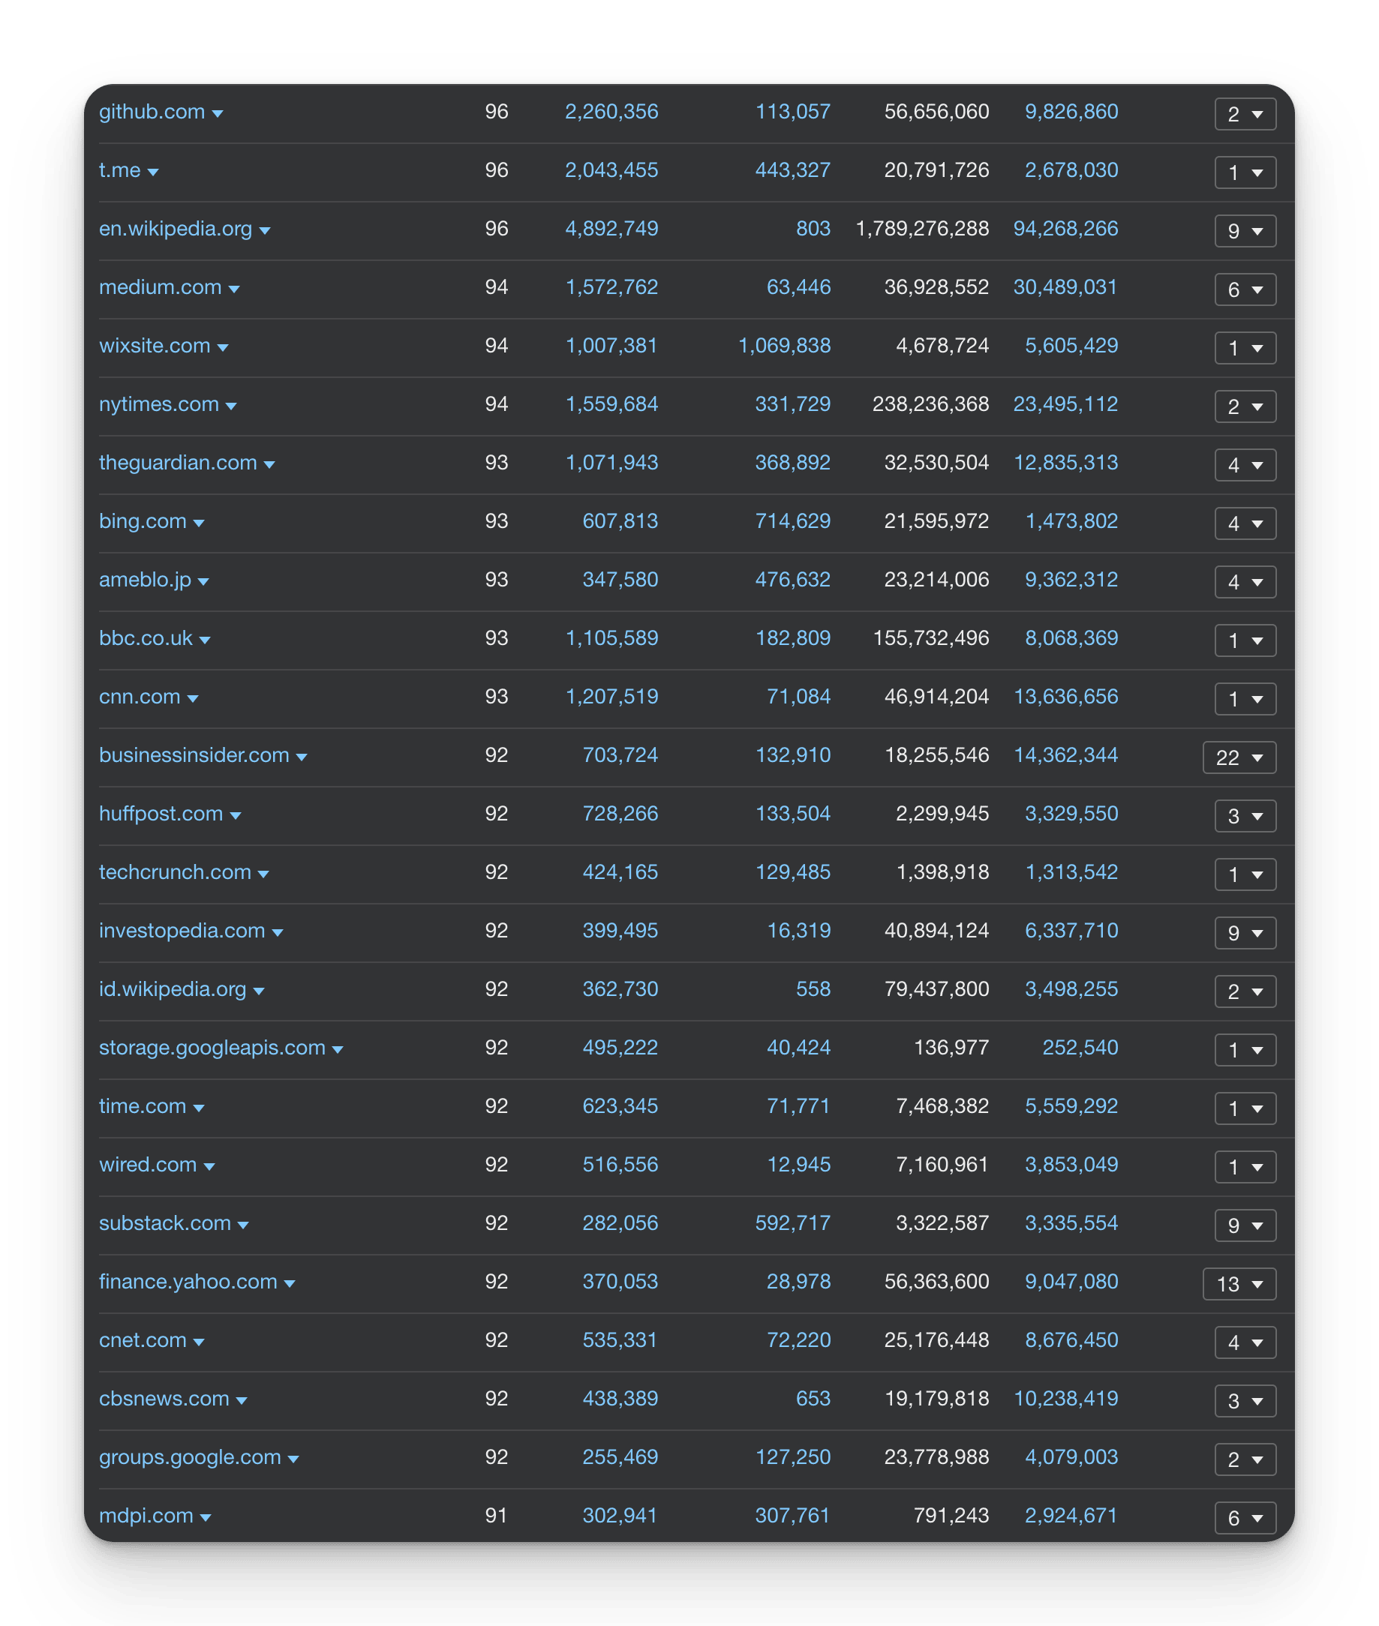Click the 653 value for cbsnews.com
This screenshot has height=1626, width=1379.
(813, 1399)
